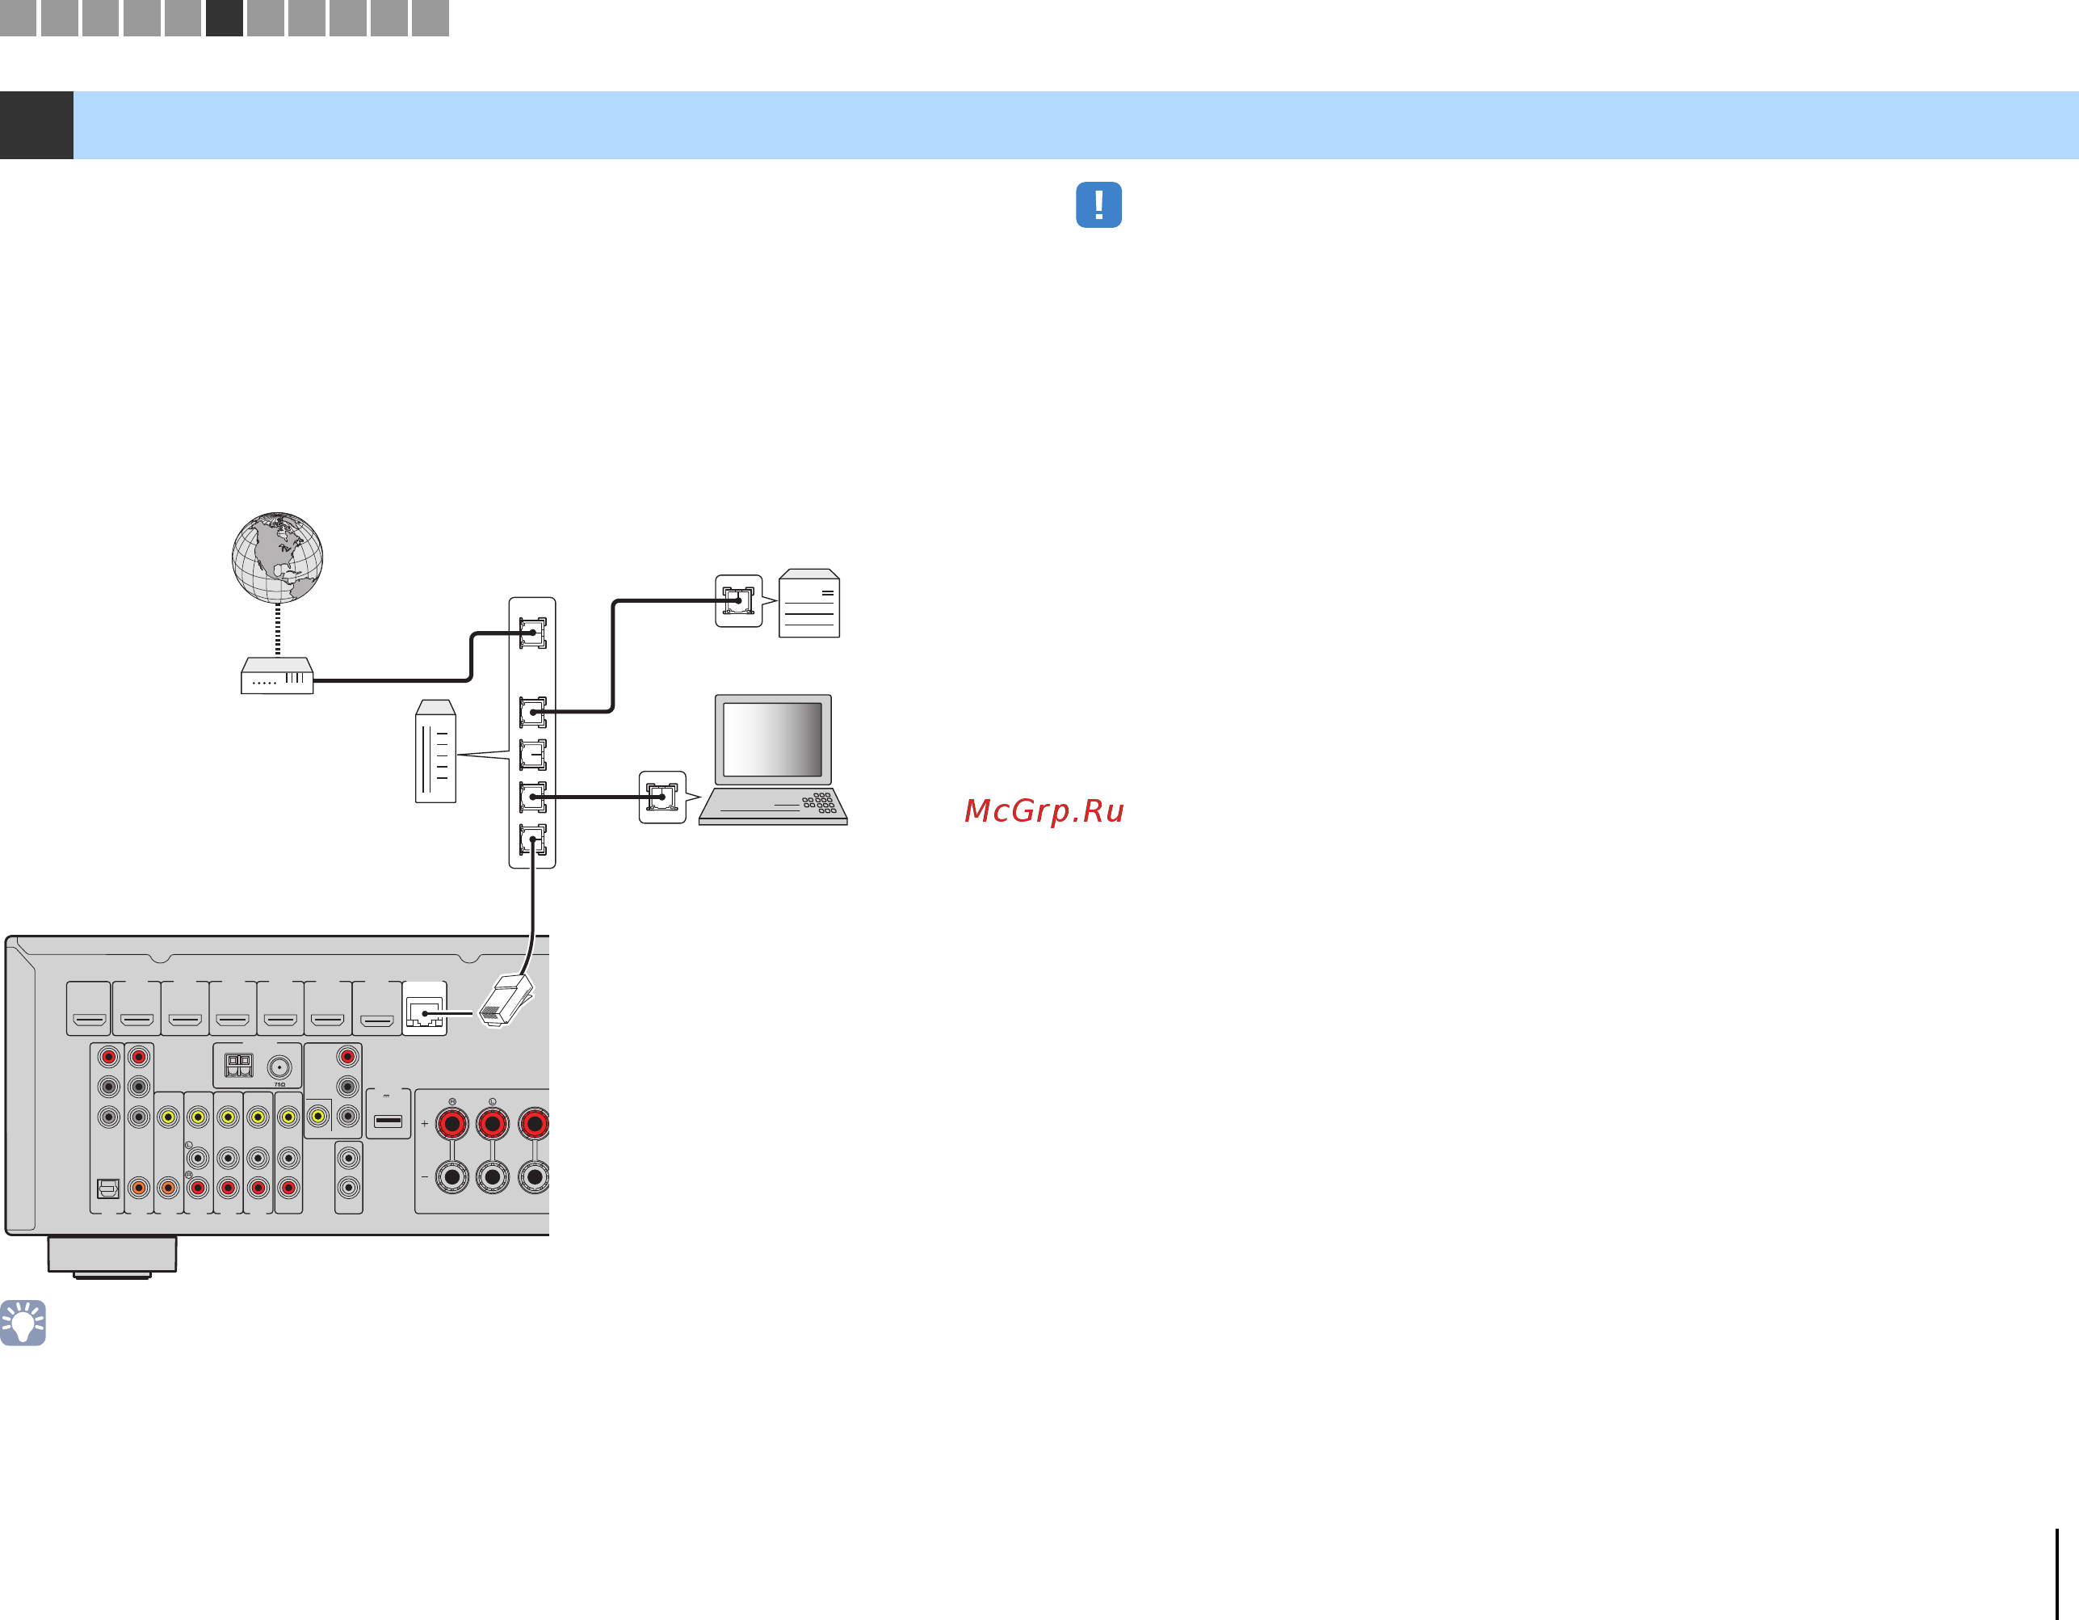Click the network storage box icon
Image resolution: width=2079 pixels, height=1620 pixels.
[809, 604]
